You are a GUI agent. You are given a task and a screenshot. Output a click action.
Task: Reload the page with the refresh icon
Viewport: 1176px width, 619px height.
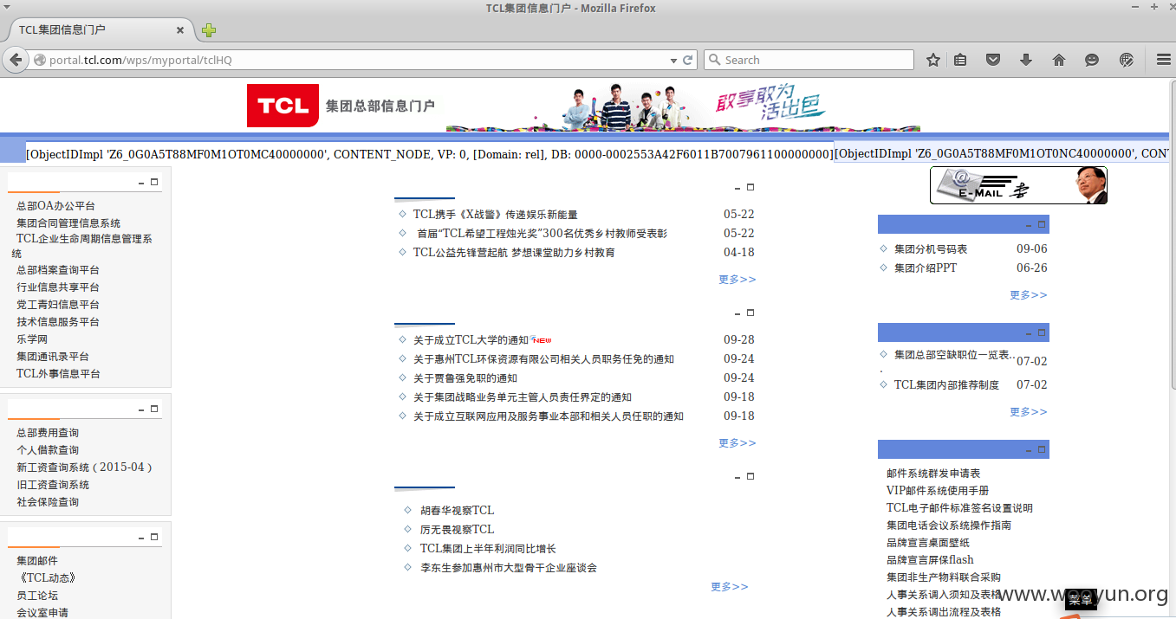pyautogui.click(x=688, y=60)
